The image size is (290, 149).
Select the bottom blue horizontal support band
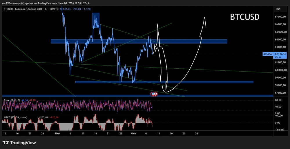pyautogui.click(x=137, y=96)
